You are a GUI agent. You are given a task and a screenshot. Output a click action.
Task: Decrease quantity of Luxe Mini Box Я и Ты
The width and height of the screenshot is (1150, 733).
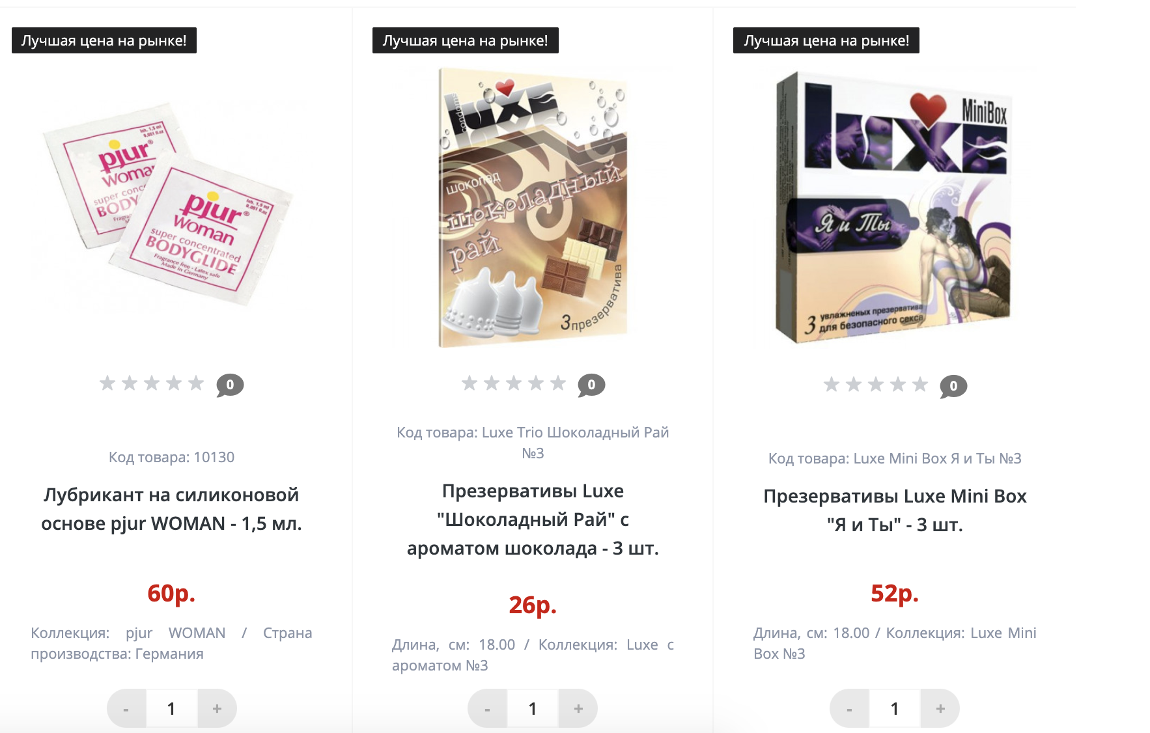[849, 708]
